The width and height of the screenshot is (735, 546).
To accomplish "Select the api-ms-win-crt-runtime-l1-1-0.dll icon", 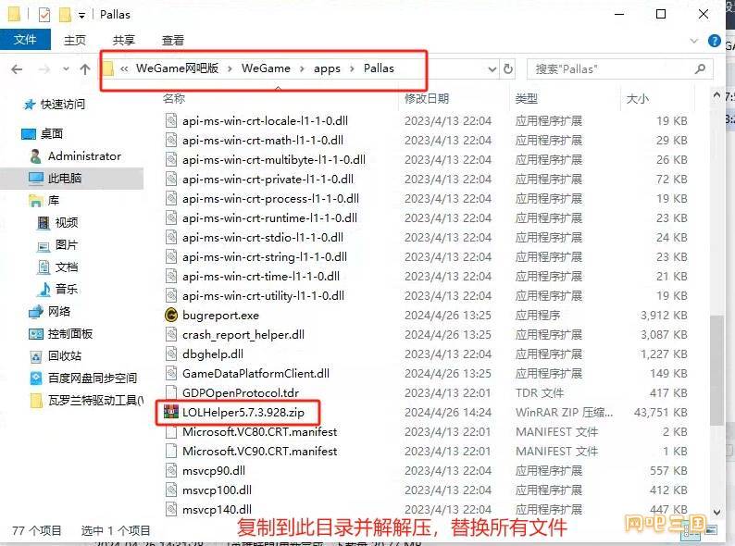I will [x=171, y=217].
